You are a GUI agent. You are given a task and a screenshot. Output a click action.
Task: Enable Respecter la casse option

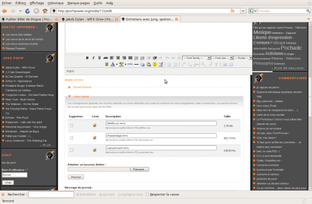[x=147, y=194]
